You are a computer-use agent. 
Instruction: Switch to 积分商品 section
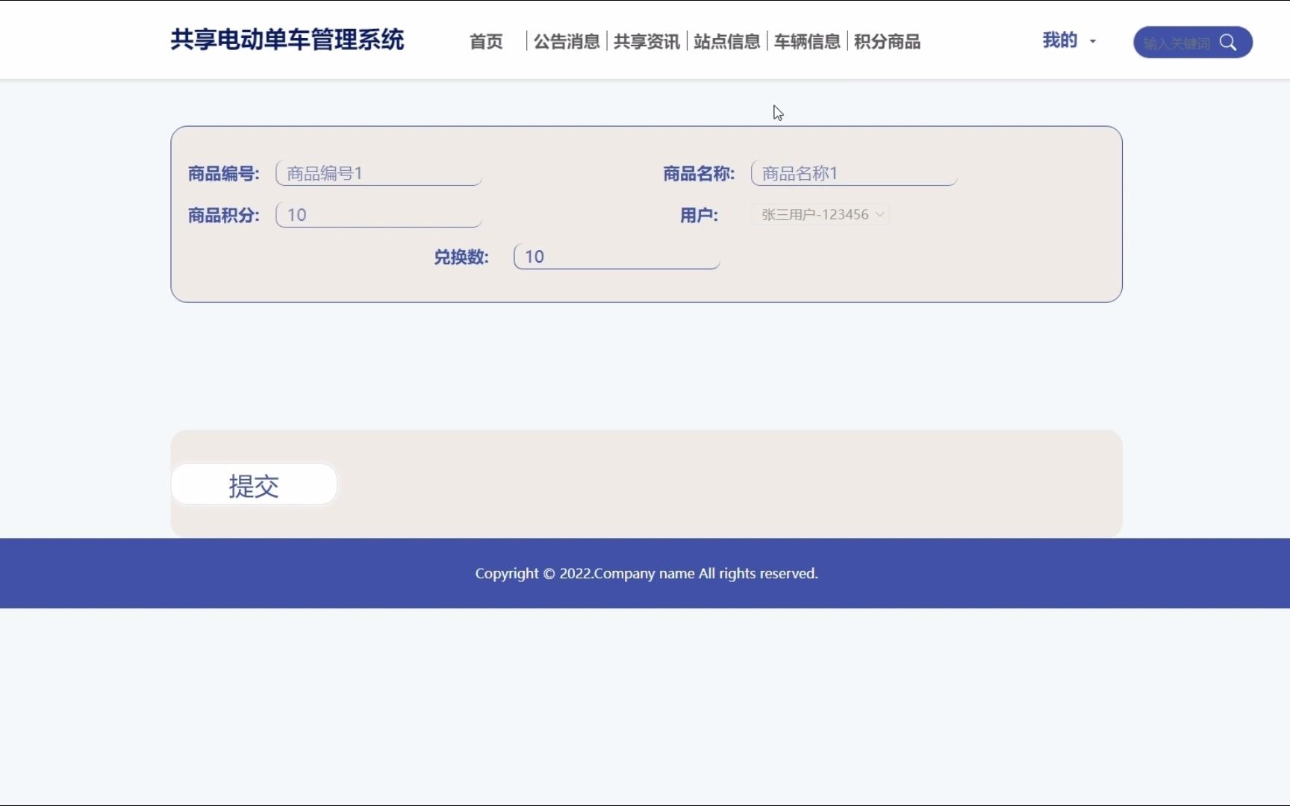coord(887,42)
